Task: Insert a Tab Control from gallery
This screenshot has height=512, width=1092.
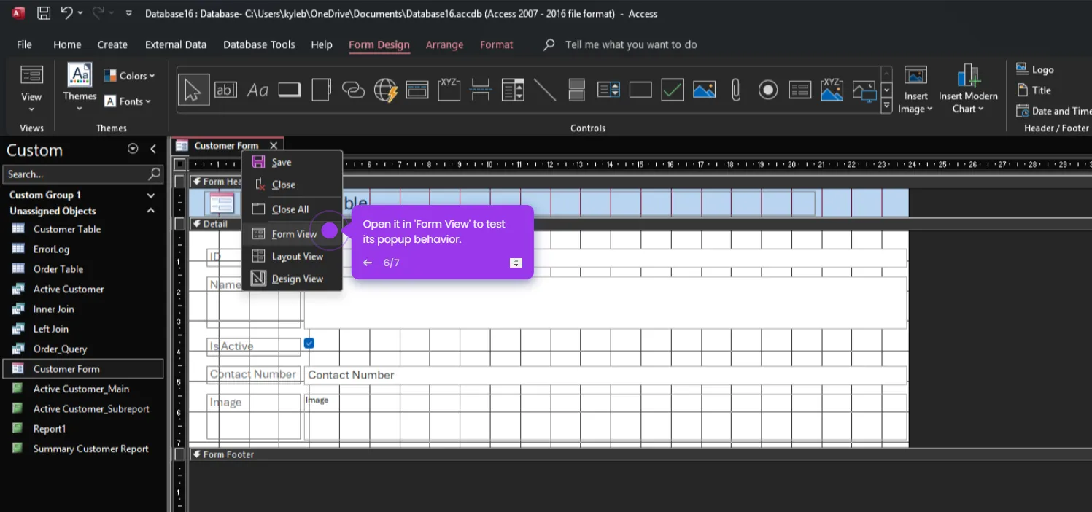Action: [321, 90]
